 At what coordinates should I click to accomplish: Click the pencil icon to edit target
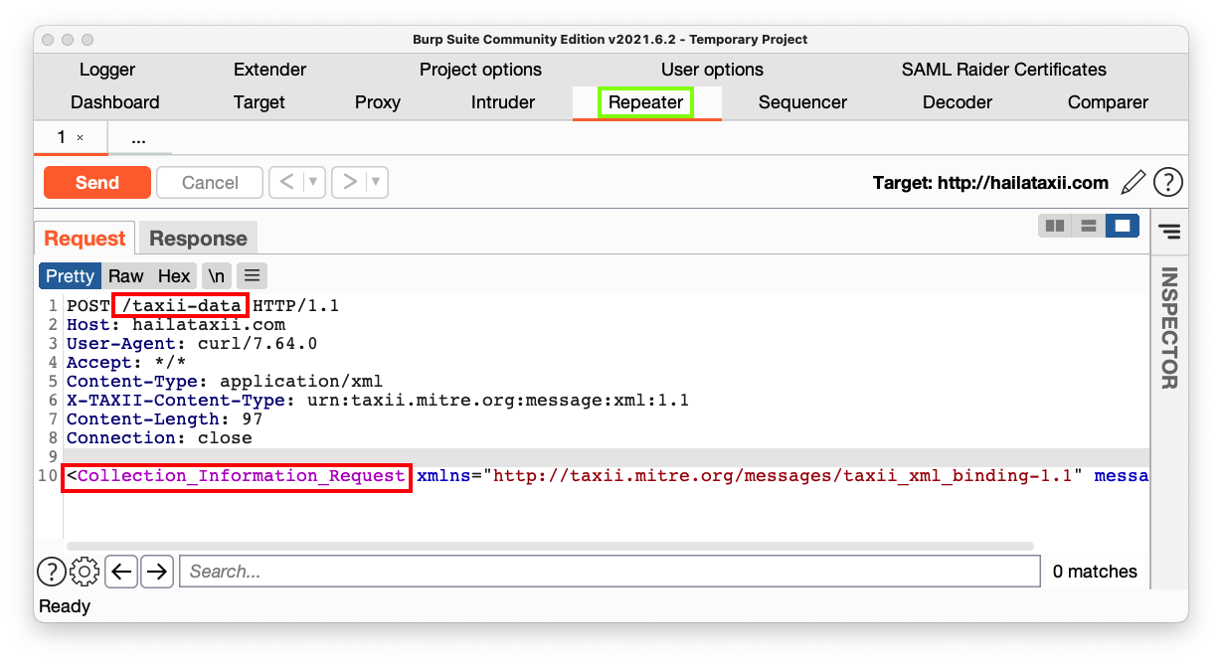1133,183
